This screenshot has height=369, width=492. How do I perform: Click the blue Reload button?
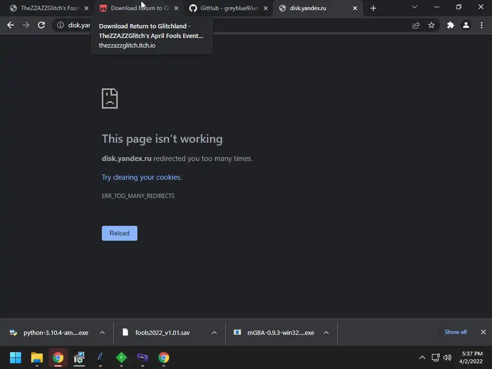click(120, 233)
